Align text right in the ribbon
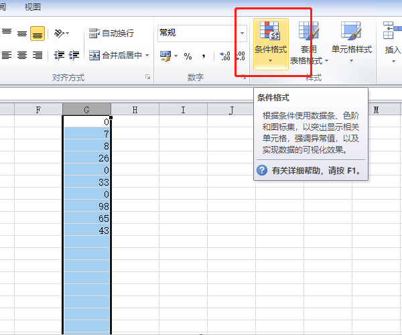402x335 pixels. pos(38,55)
